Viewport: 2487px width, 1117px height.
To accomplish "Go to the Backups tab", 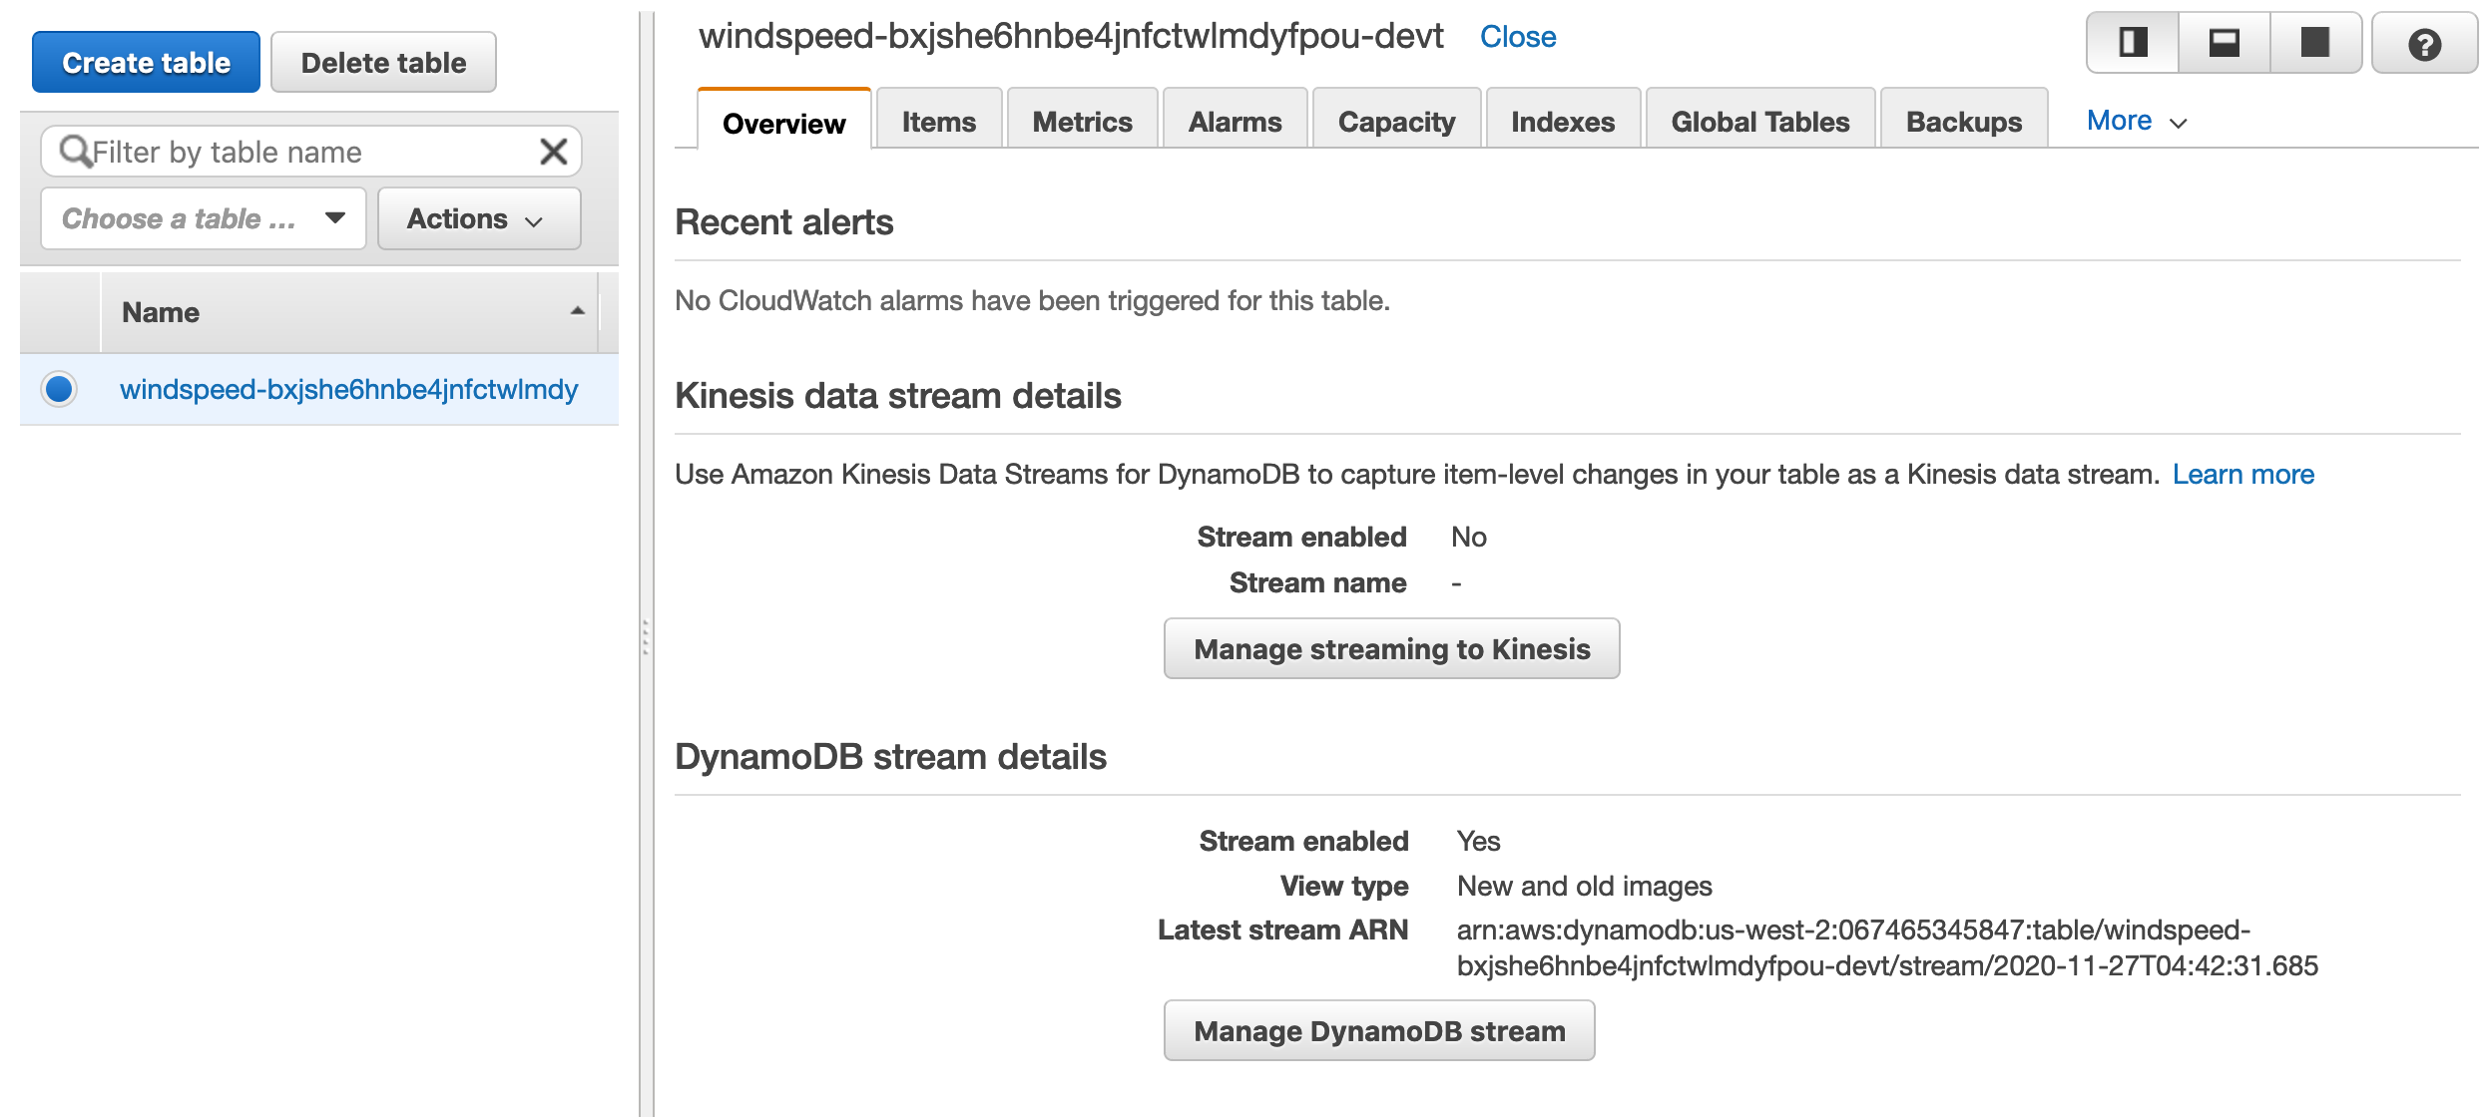I will click(x=1964, y=121).
